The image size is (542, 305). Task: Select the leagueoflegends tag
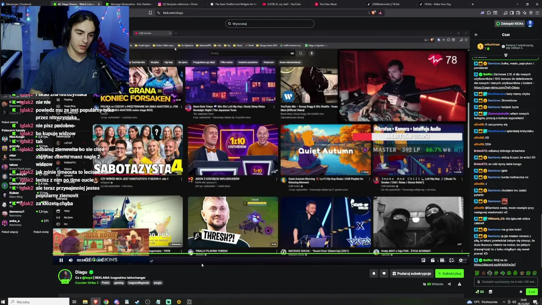138,283
